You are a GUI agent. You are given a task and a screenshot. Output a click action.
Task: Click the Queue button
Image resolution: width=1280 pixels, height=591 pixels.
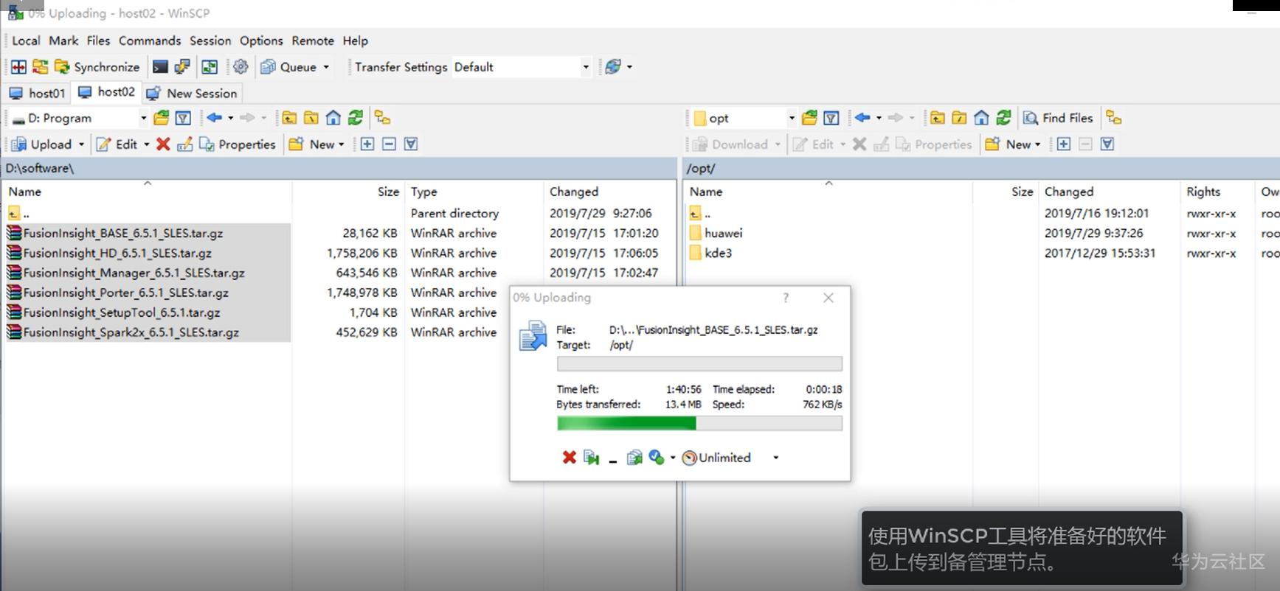tap(288, 67)
